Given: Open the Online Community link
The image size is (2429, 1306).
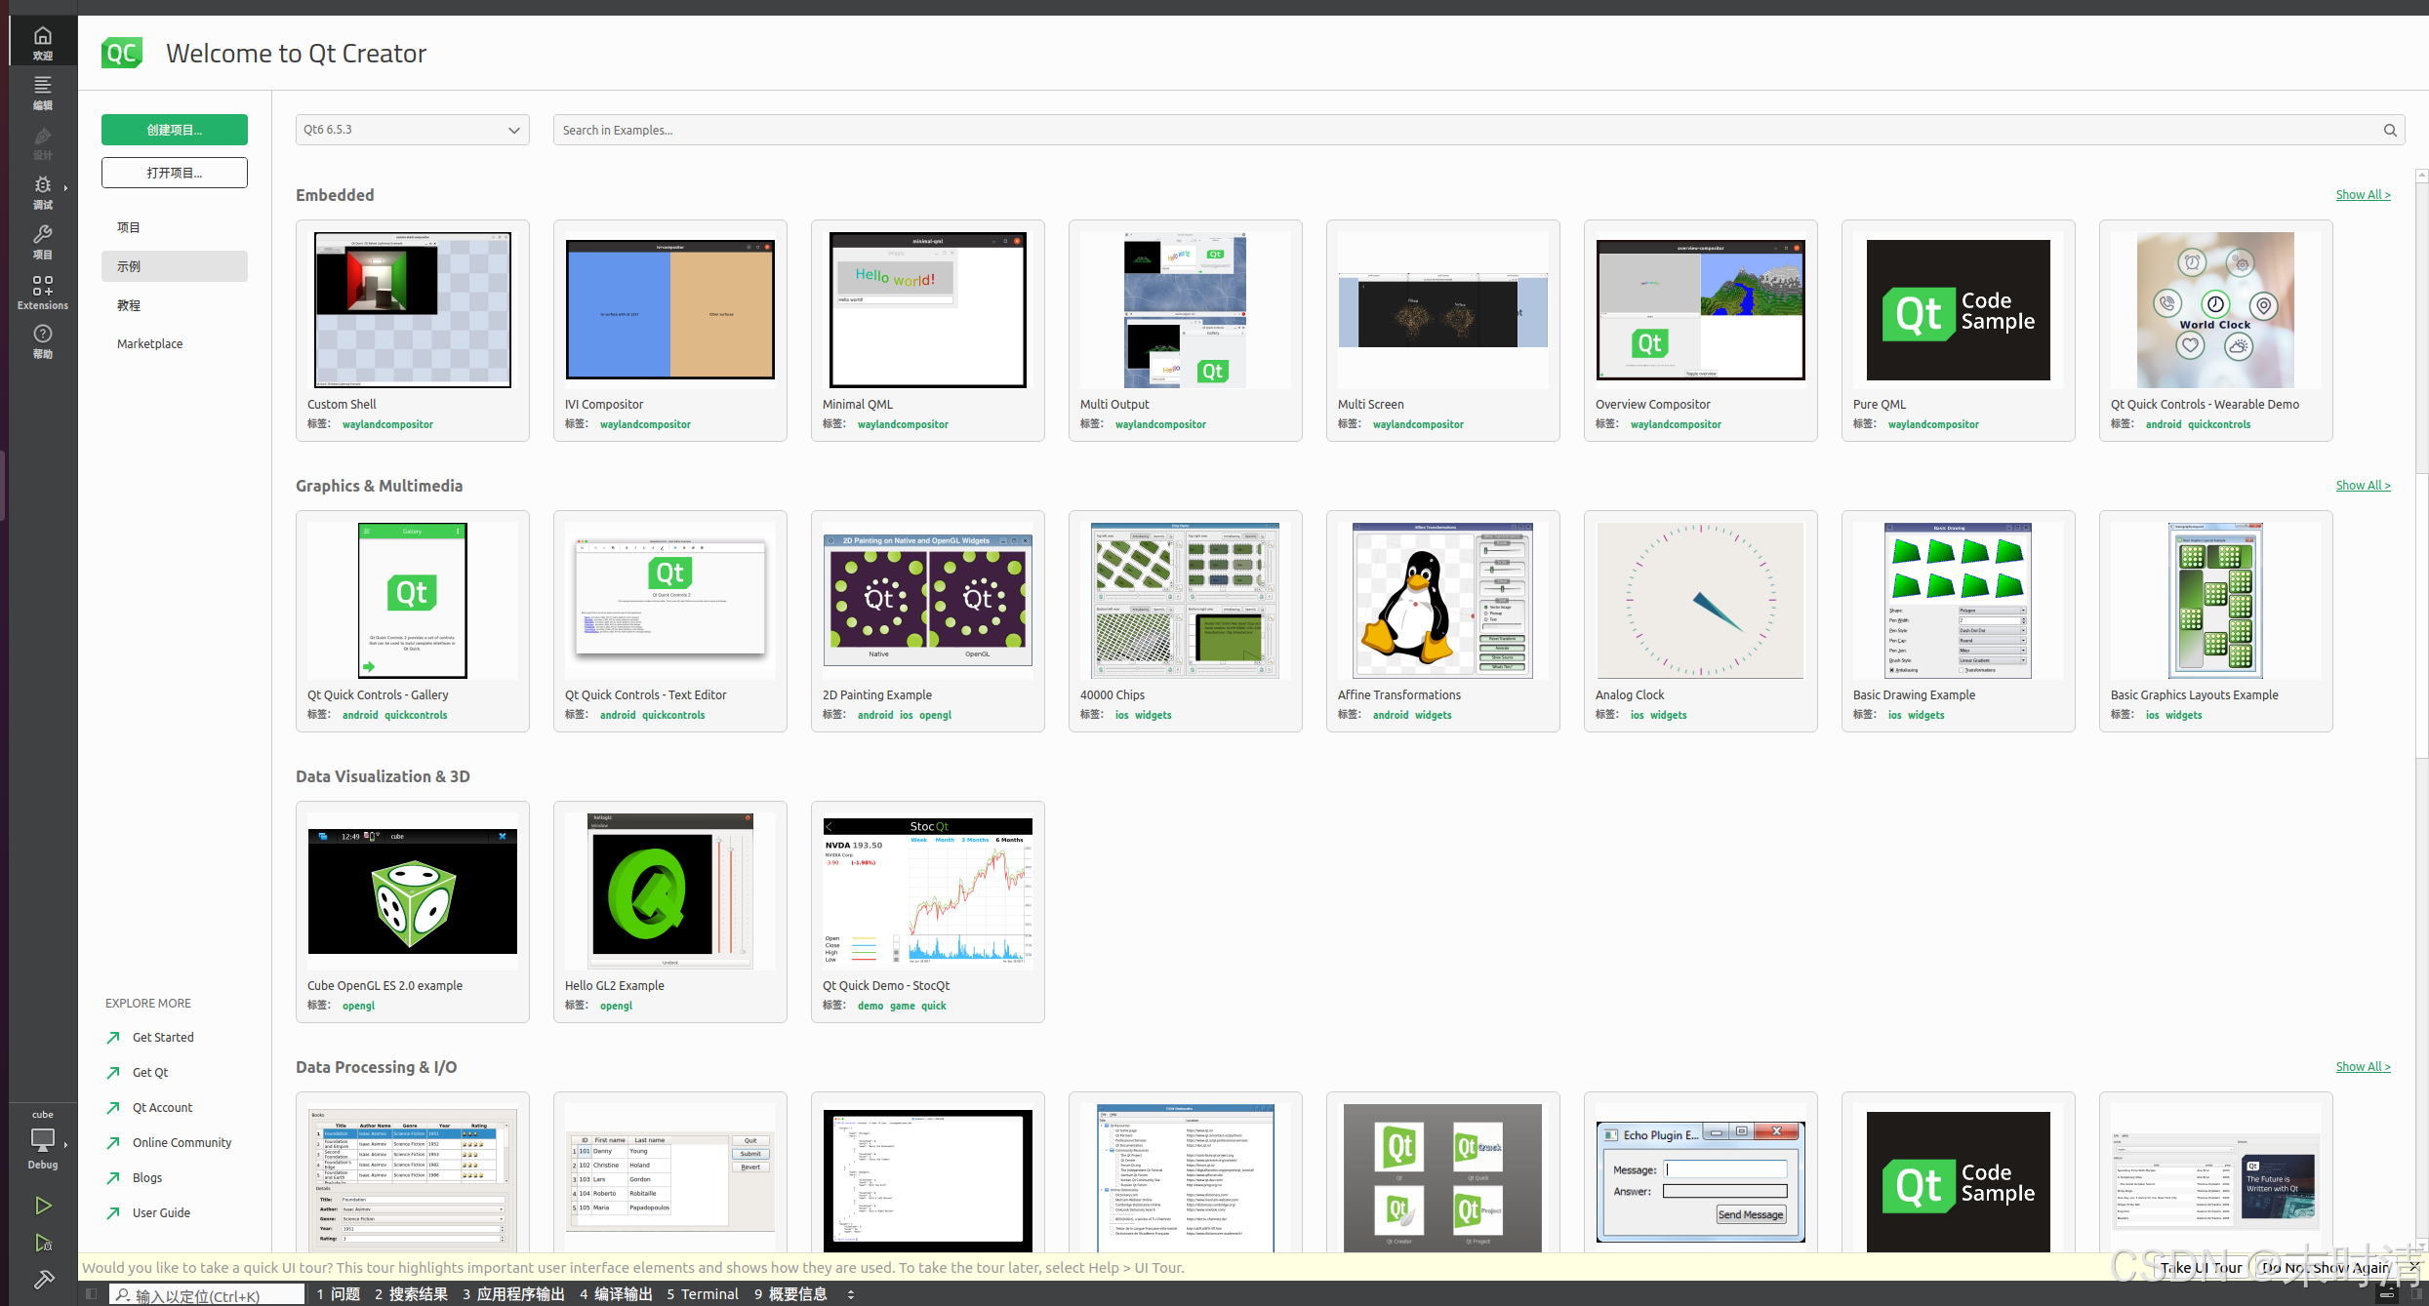Looking at the screenshot, I should tap(182, 1142).
